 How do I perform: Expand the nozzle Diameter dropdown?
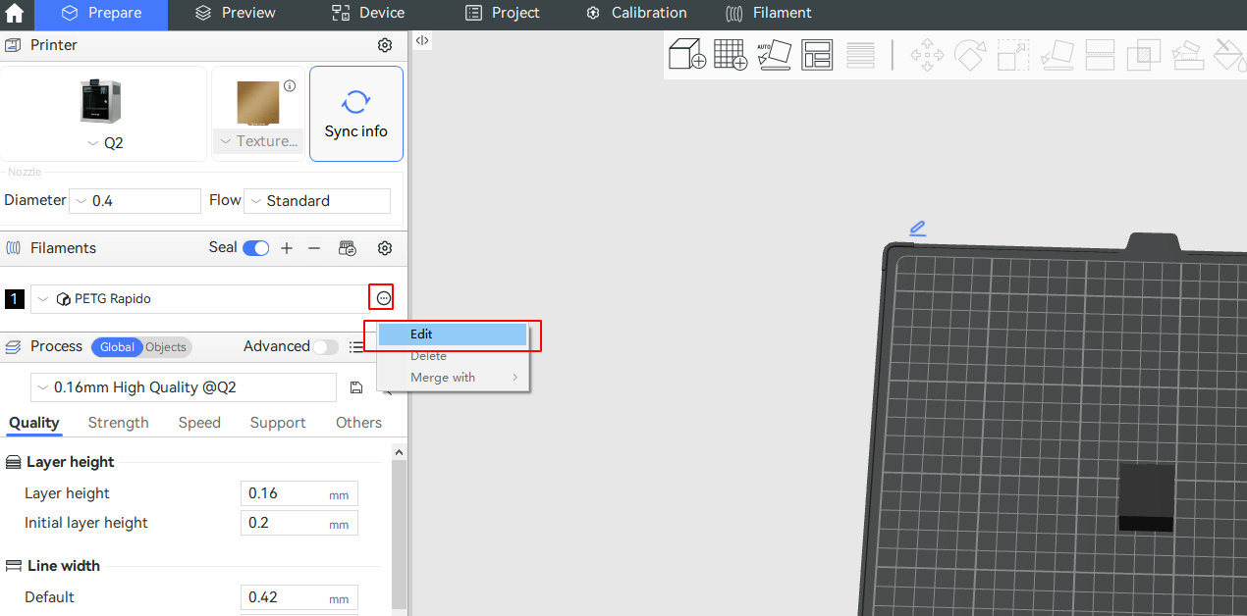click(x=135, y=201)
